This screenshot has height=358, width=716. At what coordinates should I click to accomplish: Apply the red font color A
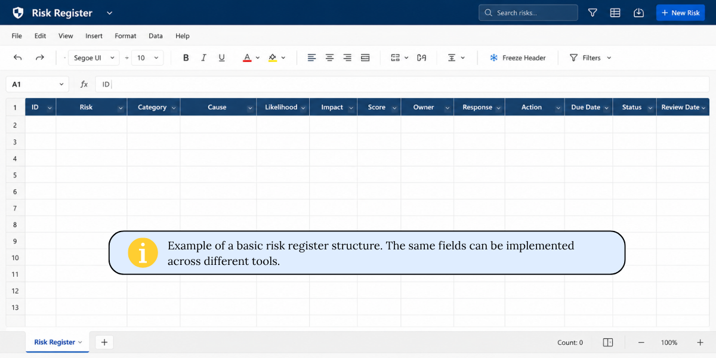(247, 58)
